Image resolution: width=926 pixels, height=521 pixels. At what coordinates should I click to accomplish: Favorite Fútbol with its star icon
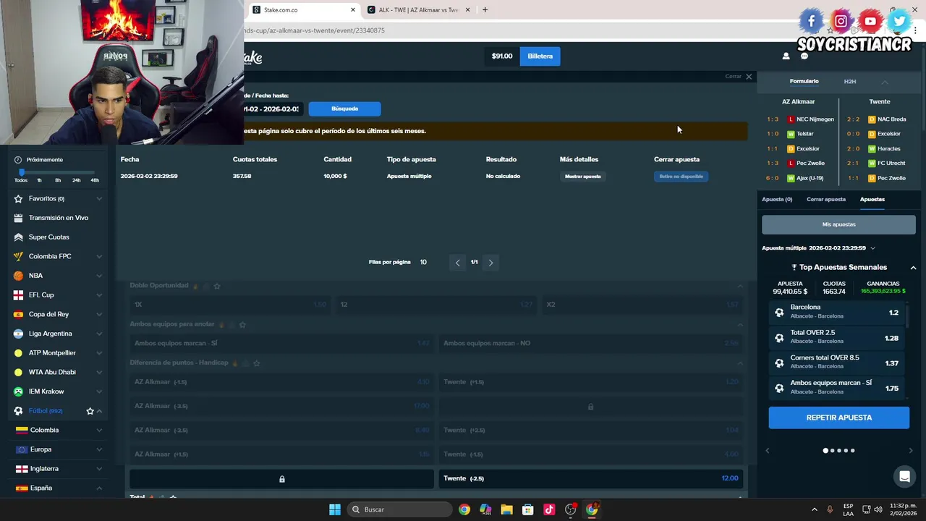click(x=90, y=411)
